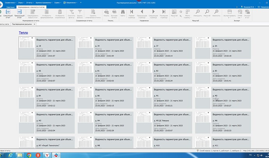The height and width of the screenshot is (158, 269).
Task: Set a filter (Задать фильтр)
Action: coord(80,14)
